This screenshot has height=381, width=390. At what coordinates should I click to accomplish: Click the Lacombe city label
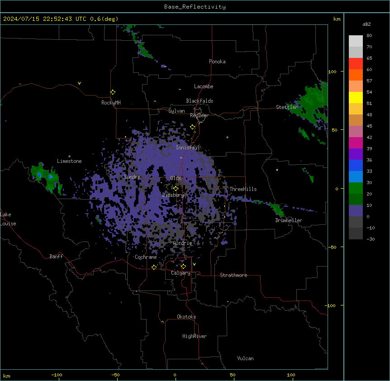(204, 86)
